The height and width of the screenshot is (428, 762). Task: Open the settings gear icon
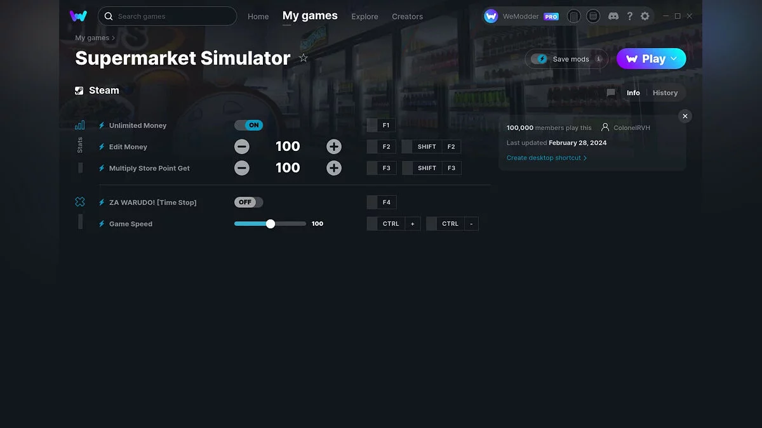pyautogui.click(x=645, y=16)
